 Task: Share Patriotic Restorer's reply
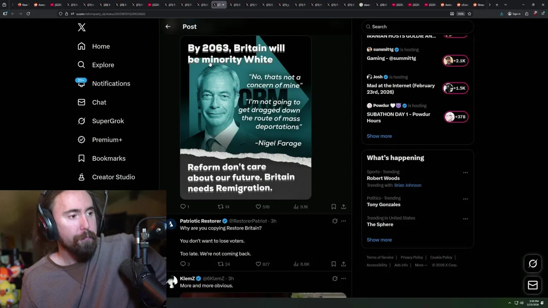343,264
